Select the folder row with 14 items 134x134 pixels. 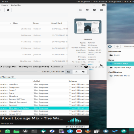pos(34,42)
